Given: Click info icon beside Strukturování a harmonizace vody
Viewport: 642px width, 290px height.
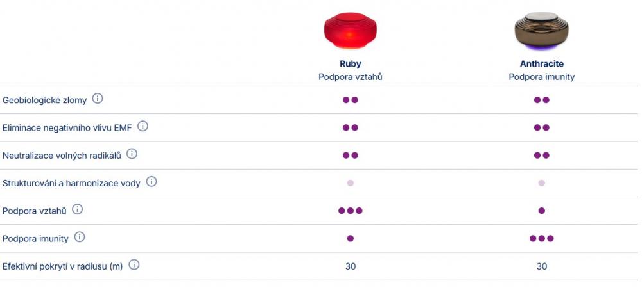Looking at the screenshot, I should (x=152, y=182).
